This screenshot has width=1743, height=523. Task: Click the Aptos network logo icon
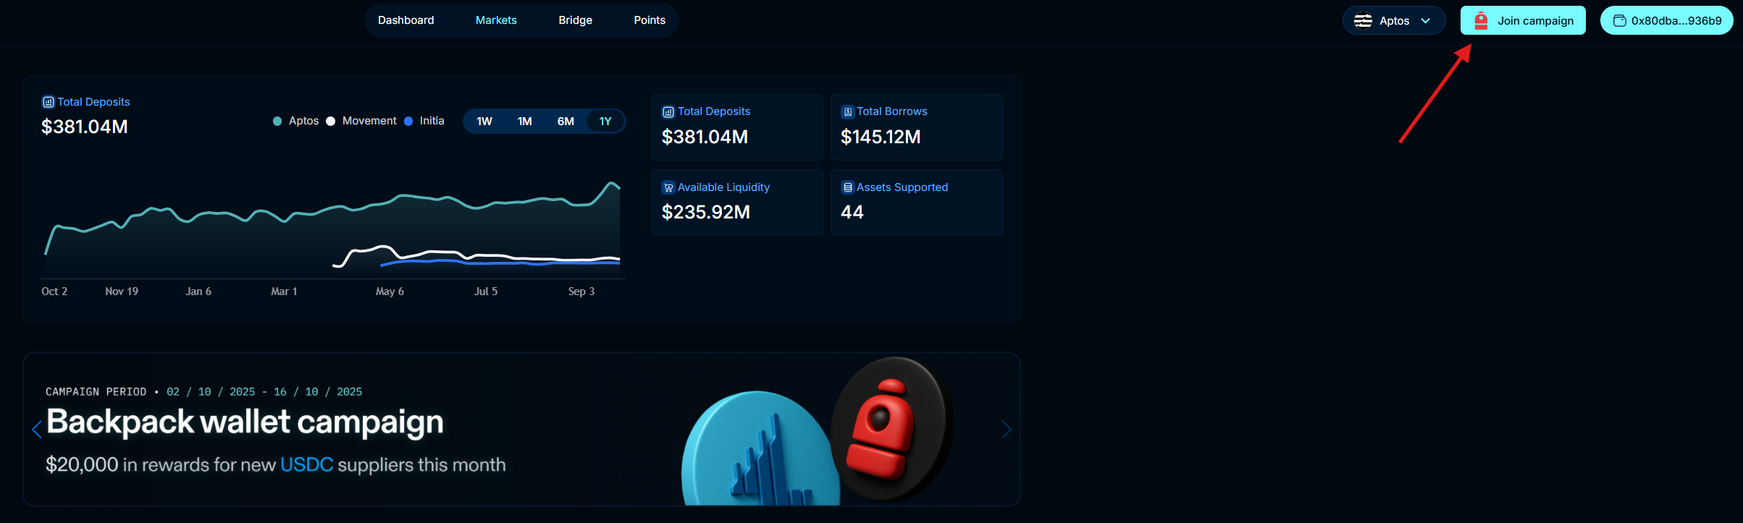(1363, 21)
